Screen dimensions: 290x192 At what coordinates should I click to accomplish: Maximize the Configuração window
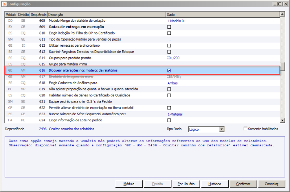[280, 4]
